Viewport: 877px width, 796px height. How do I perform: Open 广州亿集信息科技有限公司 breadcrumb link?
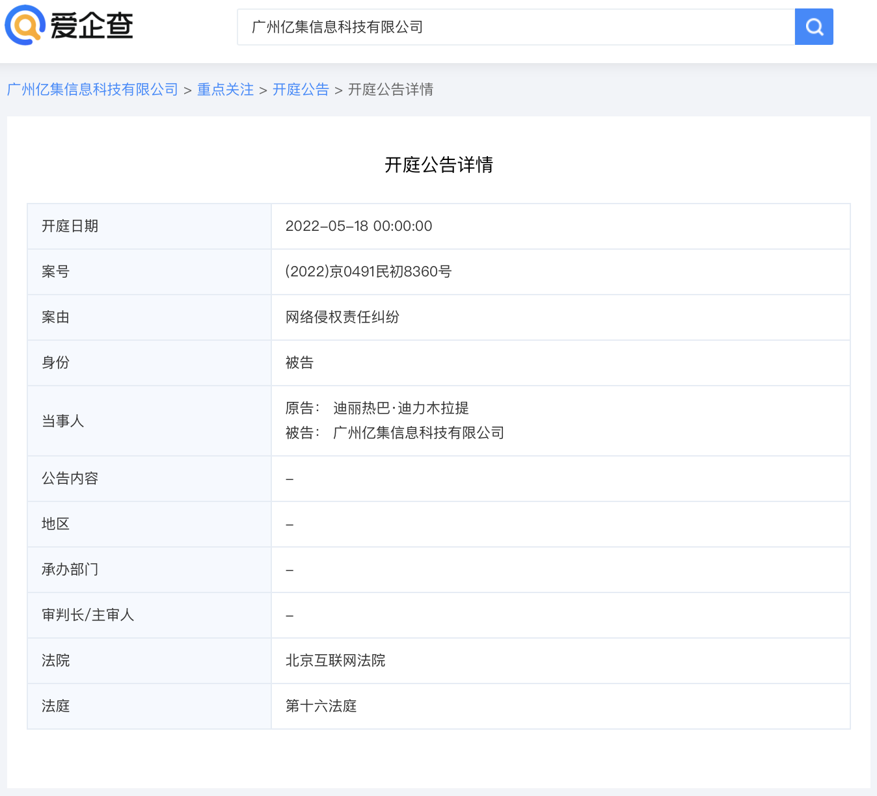92,89
